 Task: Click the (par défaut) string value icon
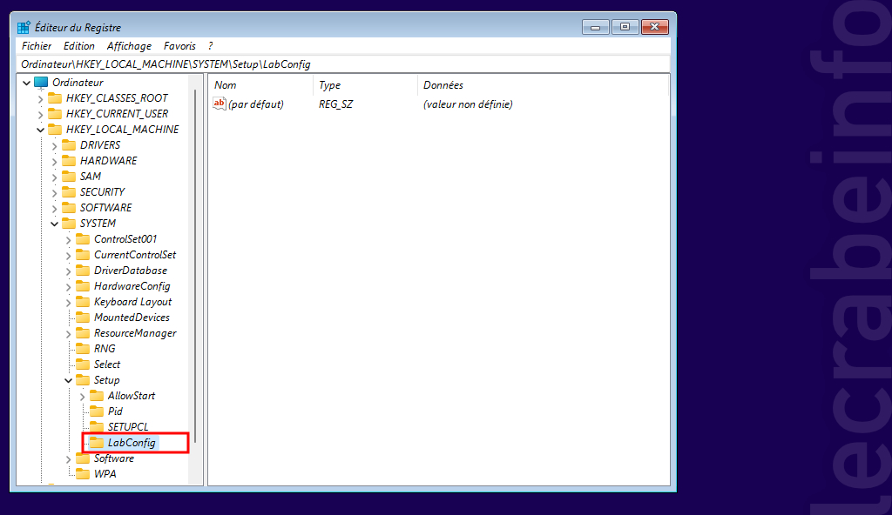(219, 104)
